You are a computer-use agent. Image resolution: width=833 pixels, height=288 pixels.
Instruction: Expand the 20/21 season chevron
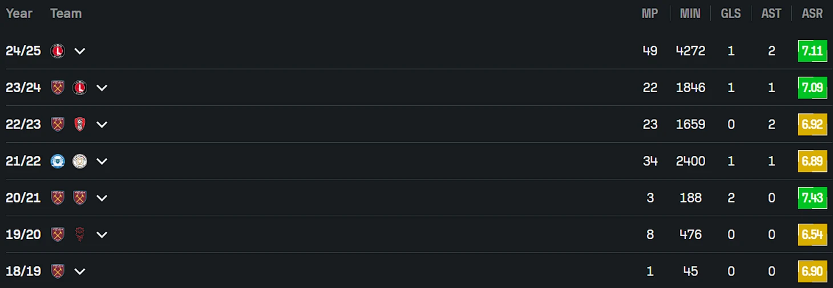(102, 198)
